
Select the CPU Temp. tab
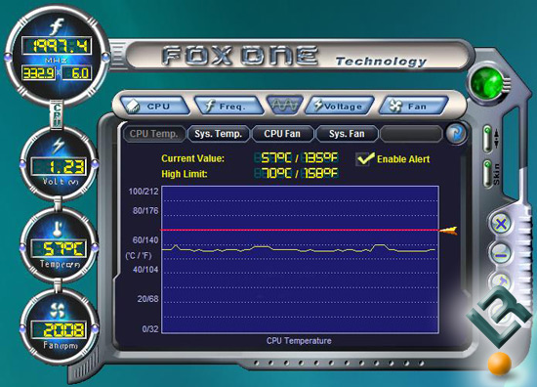point(153,134)
